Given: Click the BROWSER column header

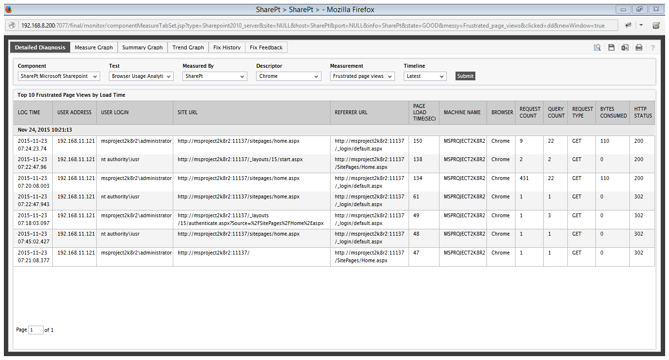Looking at the screenshot, I should coord(502,112).
